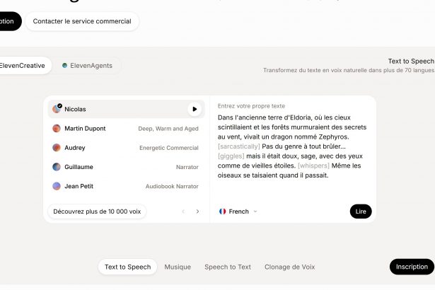Image resolution: width=435 pixels, height=290 pixels.
Task: Click Audrey voice avatar icon
Action: coord(57,148)
